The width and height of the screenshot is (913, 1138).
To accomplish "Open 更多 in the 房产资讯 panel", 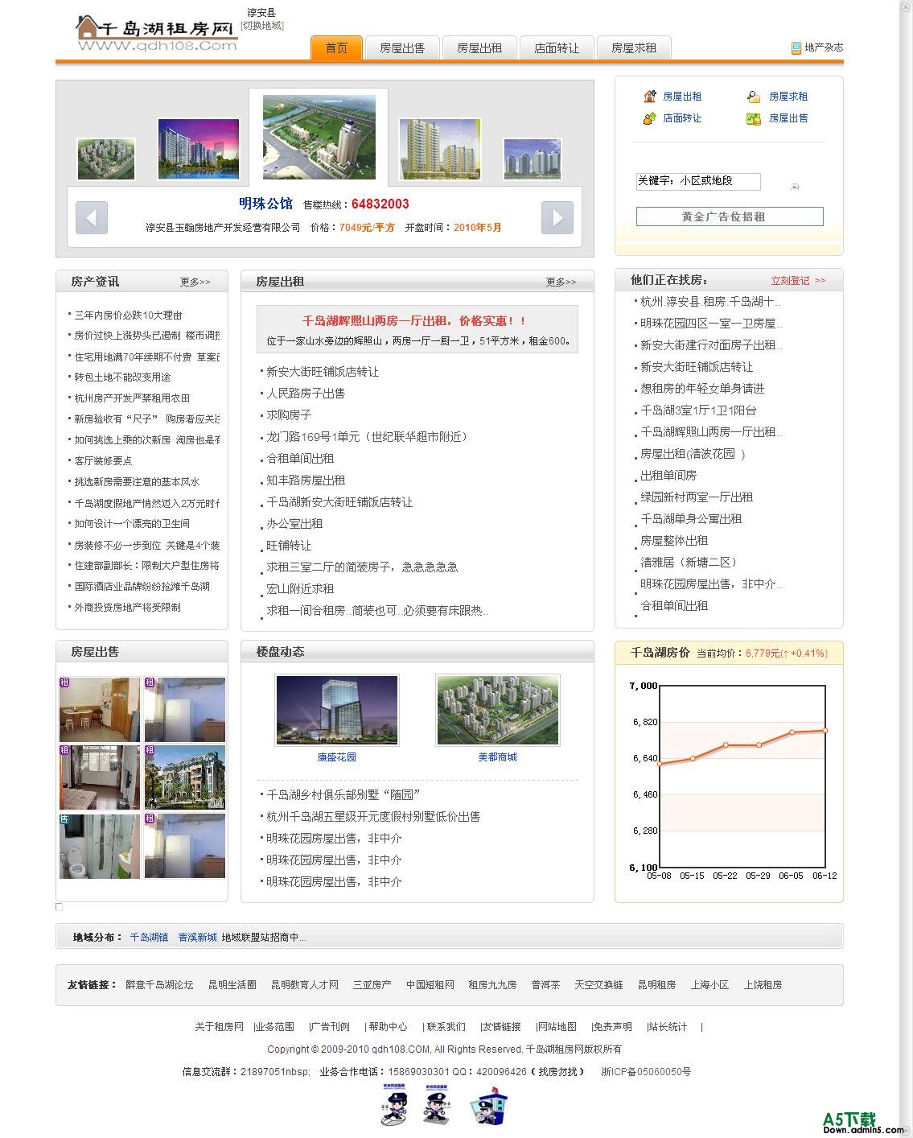I will click(195, 282).
